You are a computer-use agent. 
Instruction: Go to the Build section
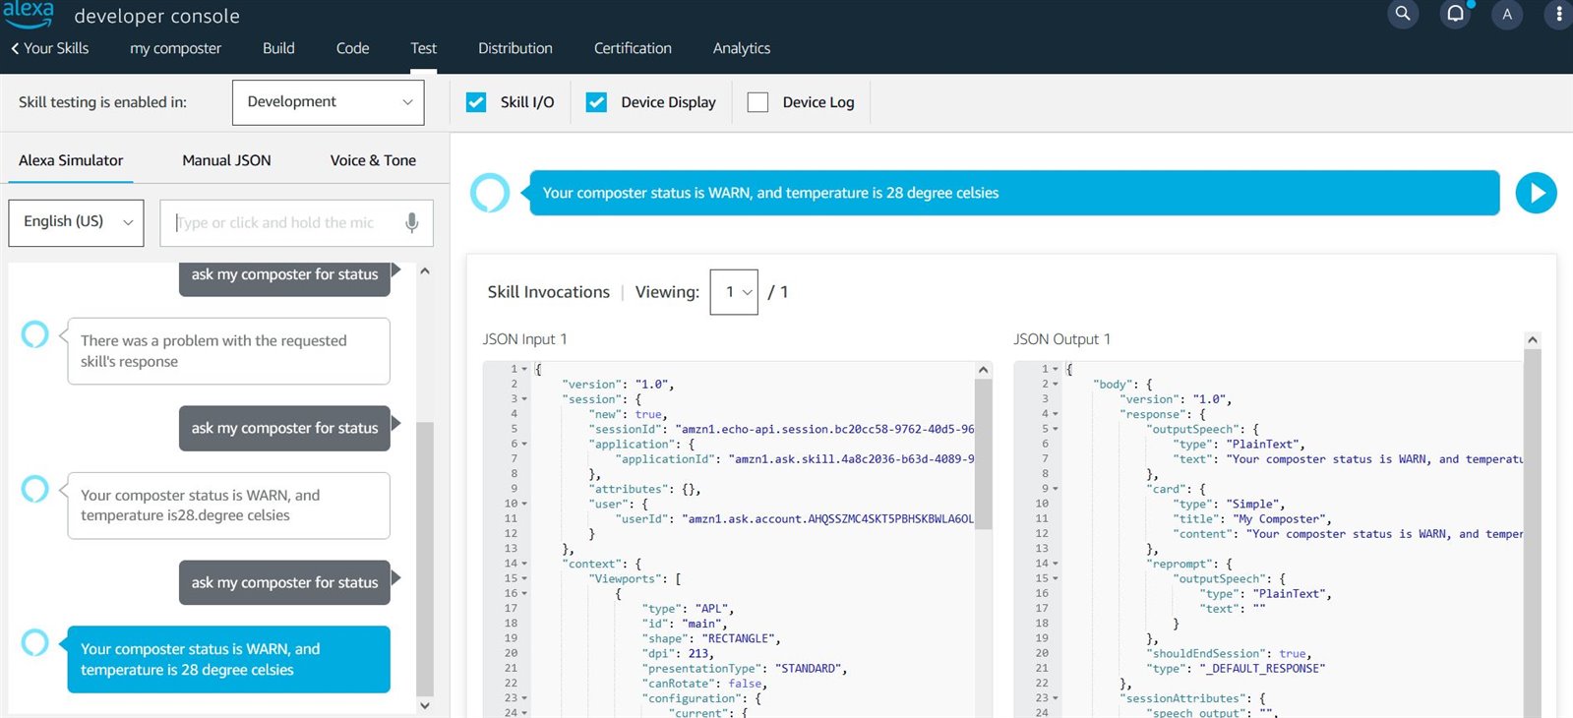[x=278, y=48]
